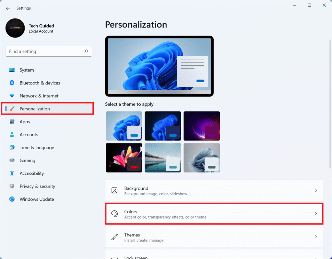Click the Find a setting search field

(49, 51)
